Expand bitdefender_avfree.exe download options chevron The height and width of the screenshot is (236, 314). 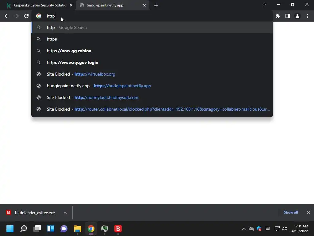click(x=65, y=213)
